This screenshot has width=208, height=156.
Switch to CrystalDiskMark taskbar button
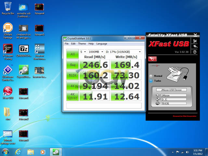tap(56, 152)
